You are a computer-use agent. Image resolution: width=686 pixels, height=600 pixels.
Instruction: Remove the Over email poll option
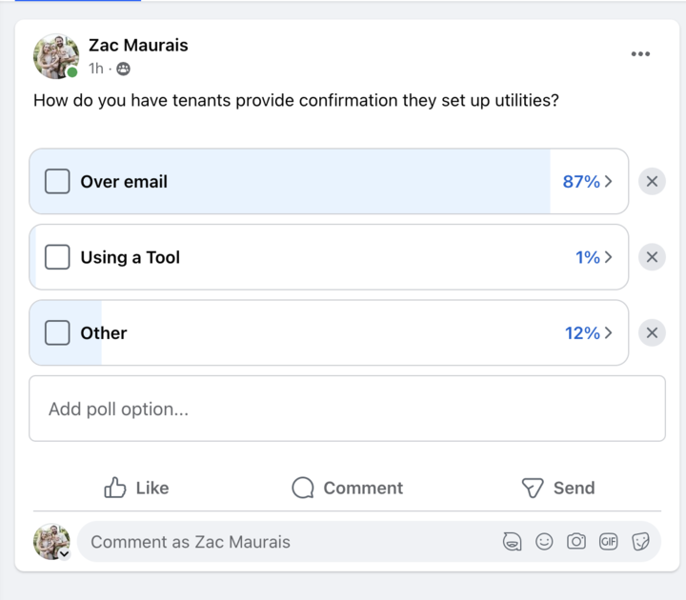point(652,181)
